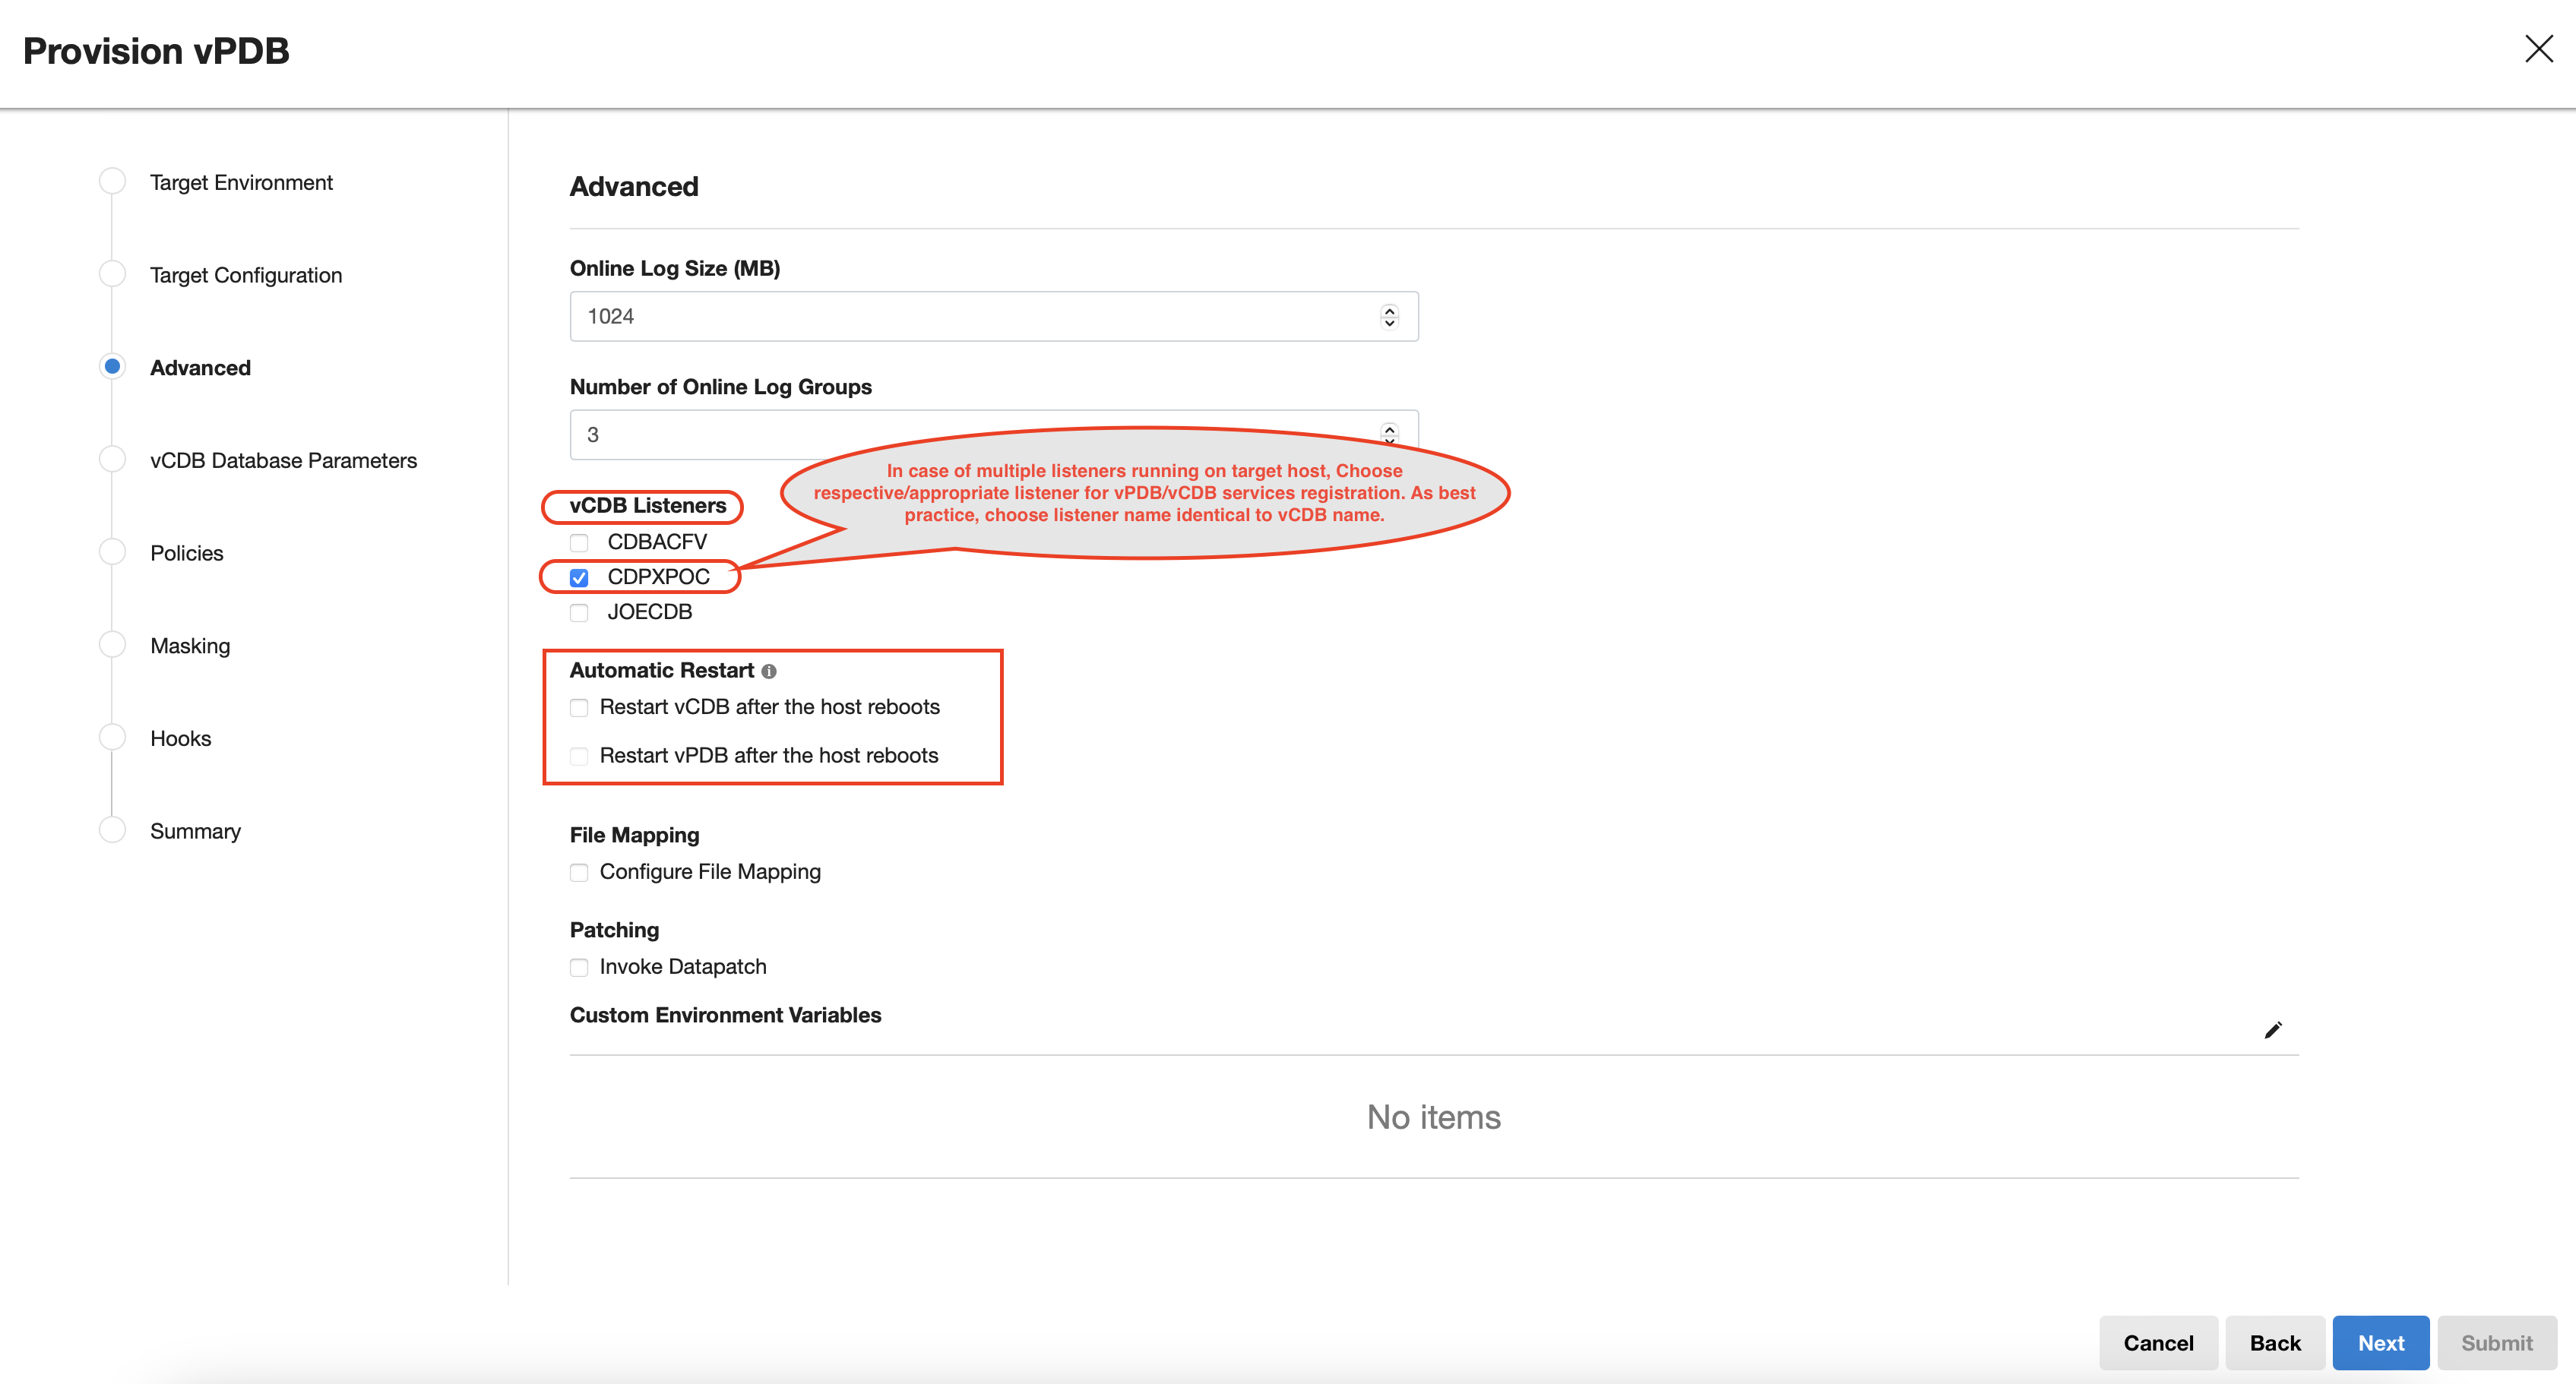2576x1384 pixels.
Task: Click into the Online Log Size field
Action: (970, 317)
